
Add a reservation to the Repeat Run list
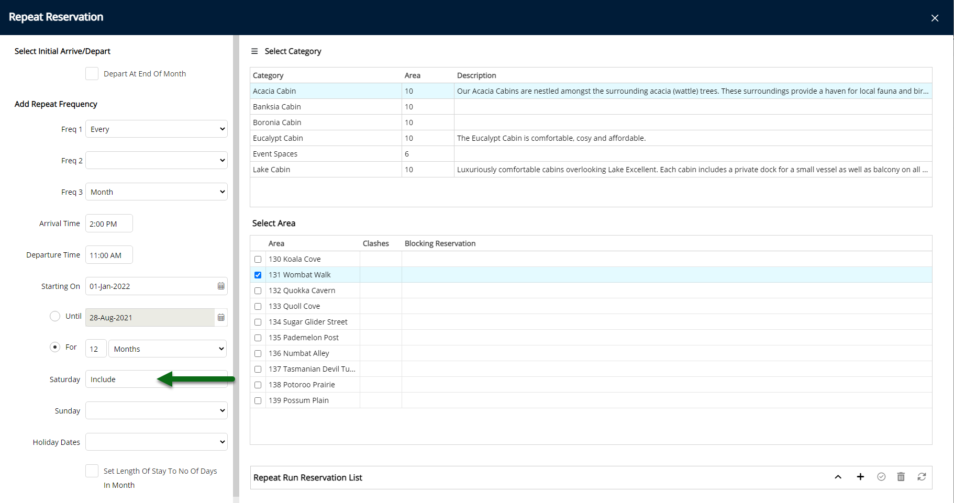click(x=860, y=477)
